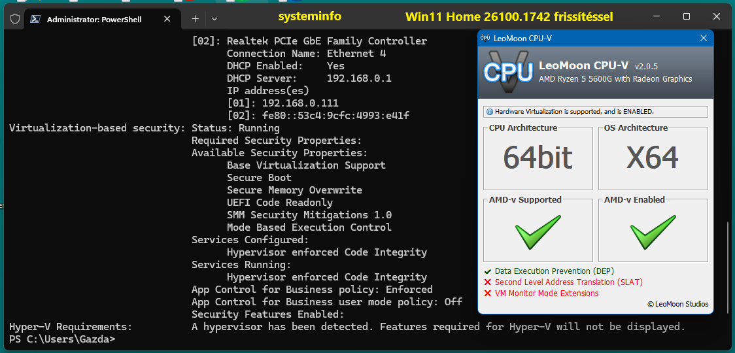Click the Status: Running text
This screenshot has height=353, width=735.
pos(236,128)
